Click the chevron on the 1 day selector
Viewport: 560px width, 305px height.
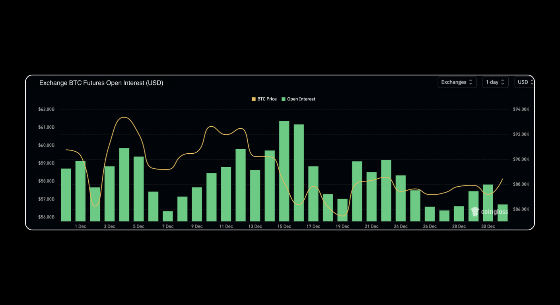(x=503, y=82)
